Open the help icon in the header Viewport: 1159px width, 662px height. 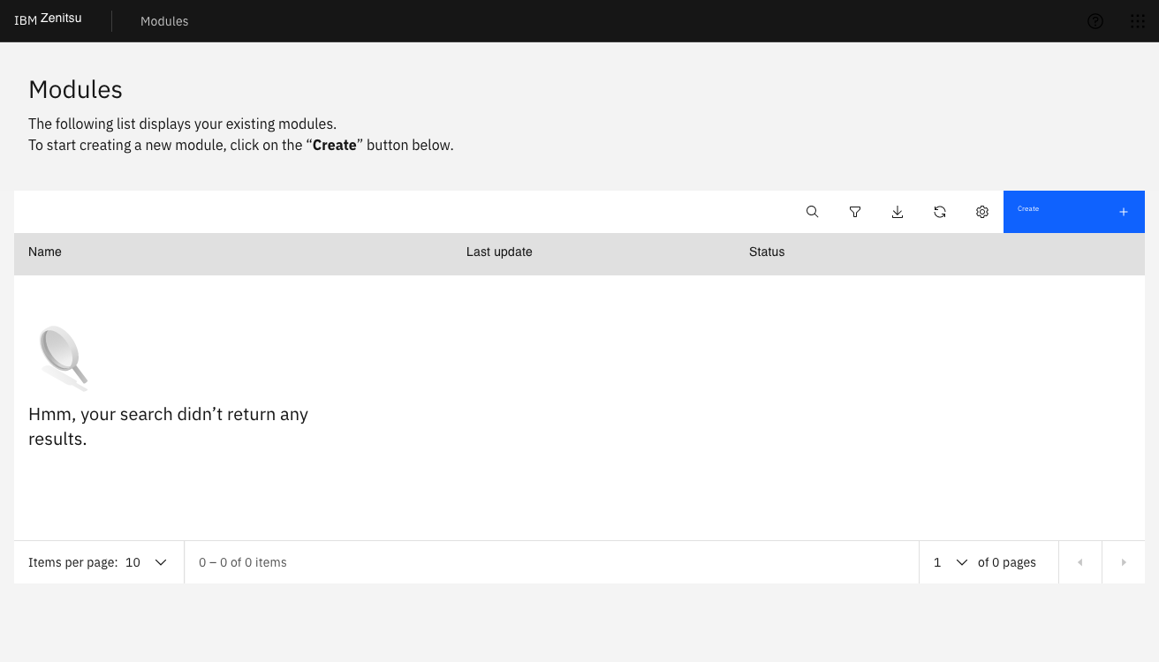(1095, 21)
